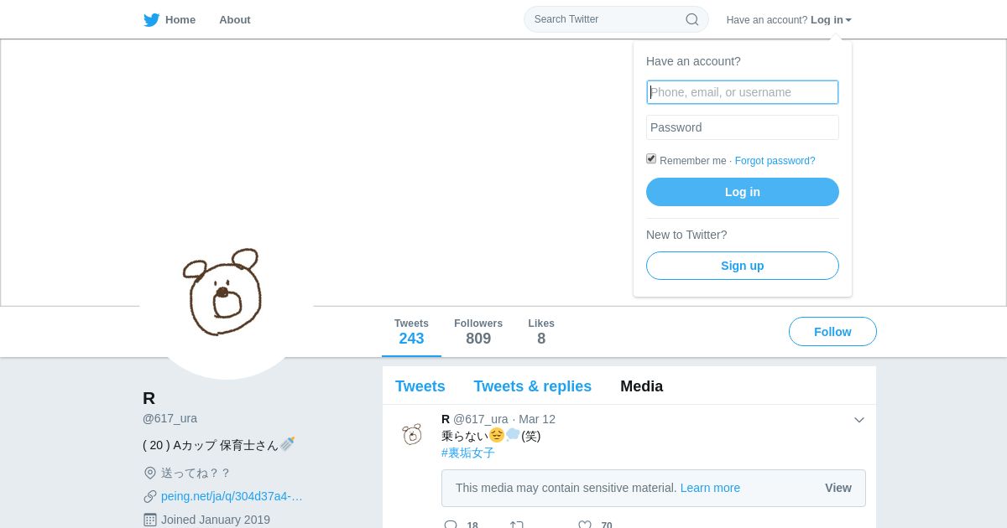
Task: View the hidden sensitive media
Action: [838, 488]
